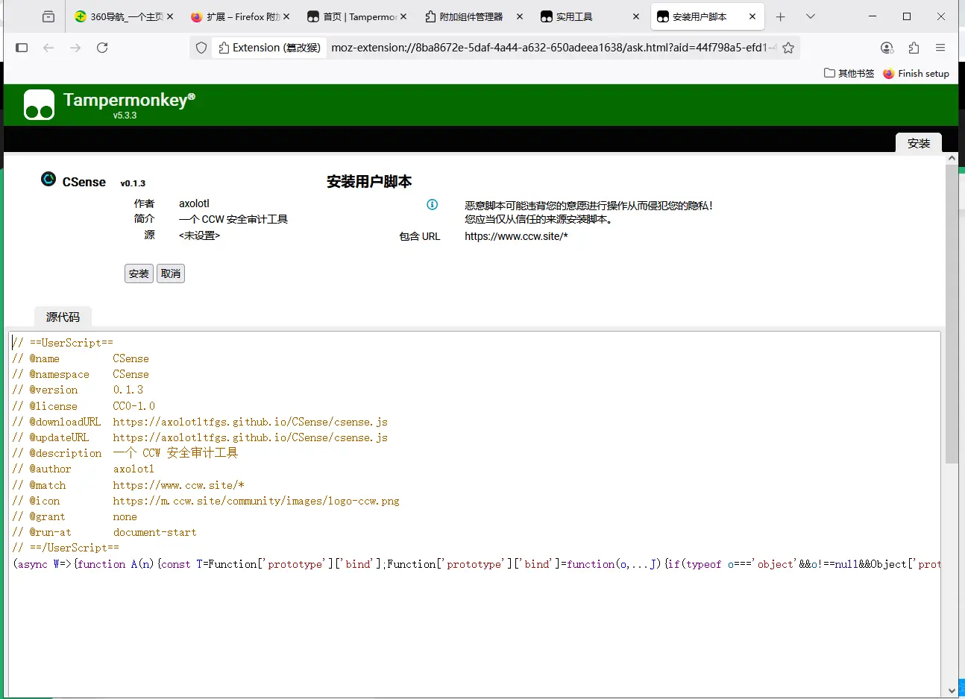Go back with the browser back arrow

48,48
